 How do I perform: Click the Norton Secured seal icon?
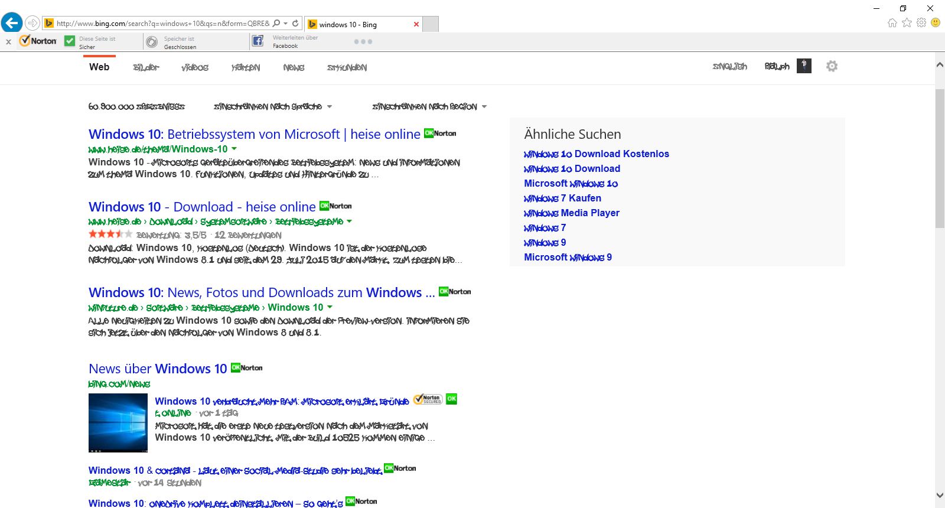coord(428,399)
